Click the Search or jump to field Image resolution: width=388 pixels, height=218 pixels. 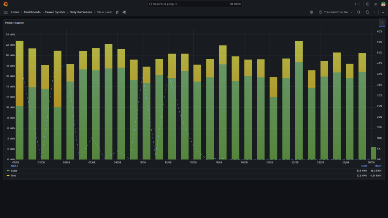click(194, 4)
